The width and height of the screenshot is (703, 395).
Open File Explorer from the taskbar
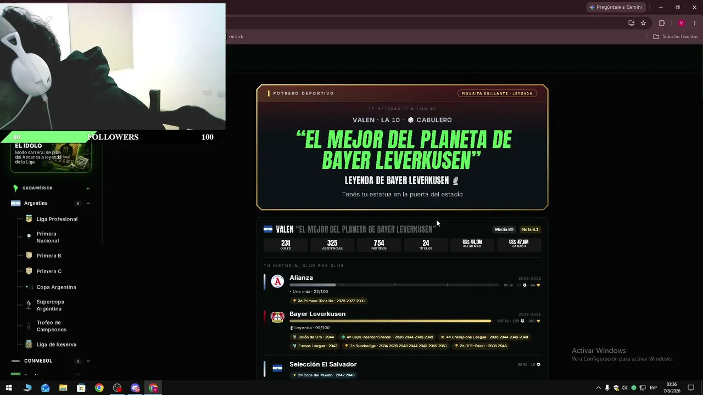point(63,388)
